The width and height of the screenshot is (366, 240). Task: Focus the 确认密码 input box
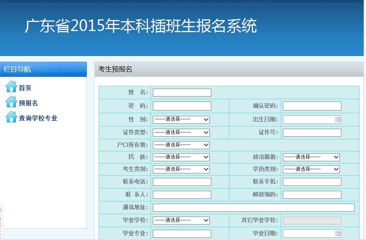pos(312,106)
